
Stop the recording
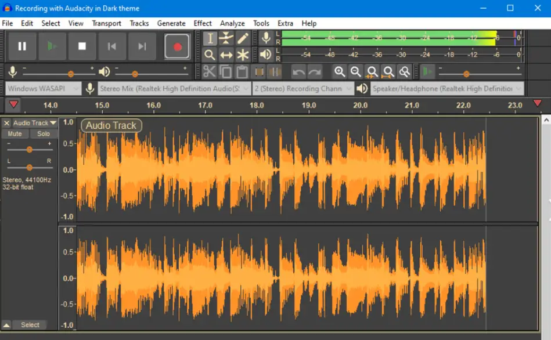pos(82,46)
